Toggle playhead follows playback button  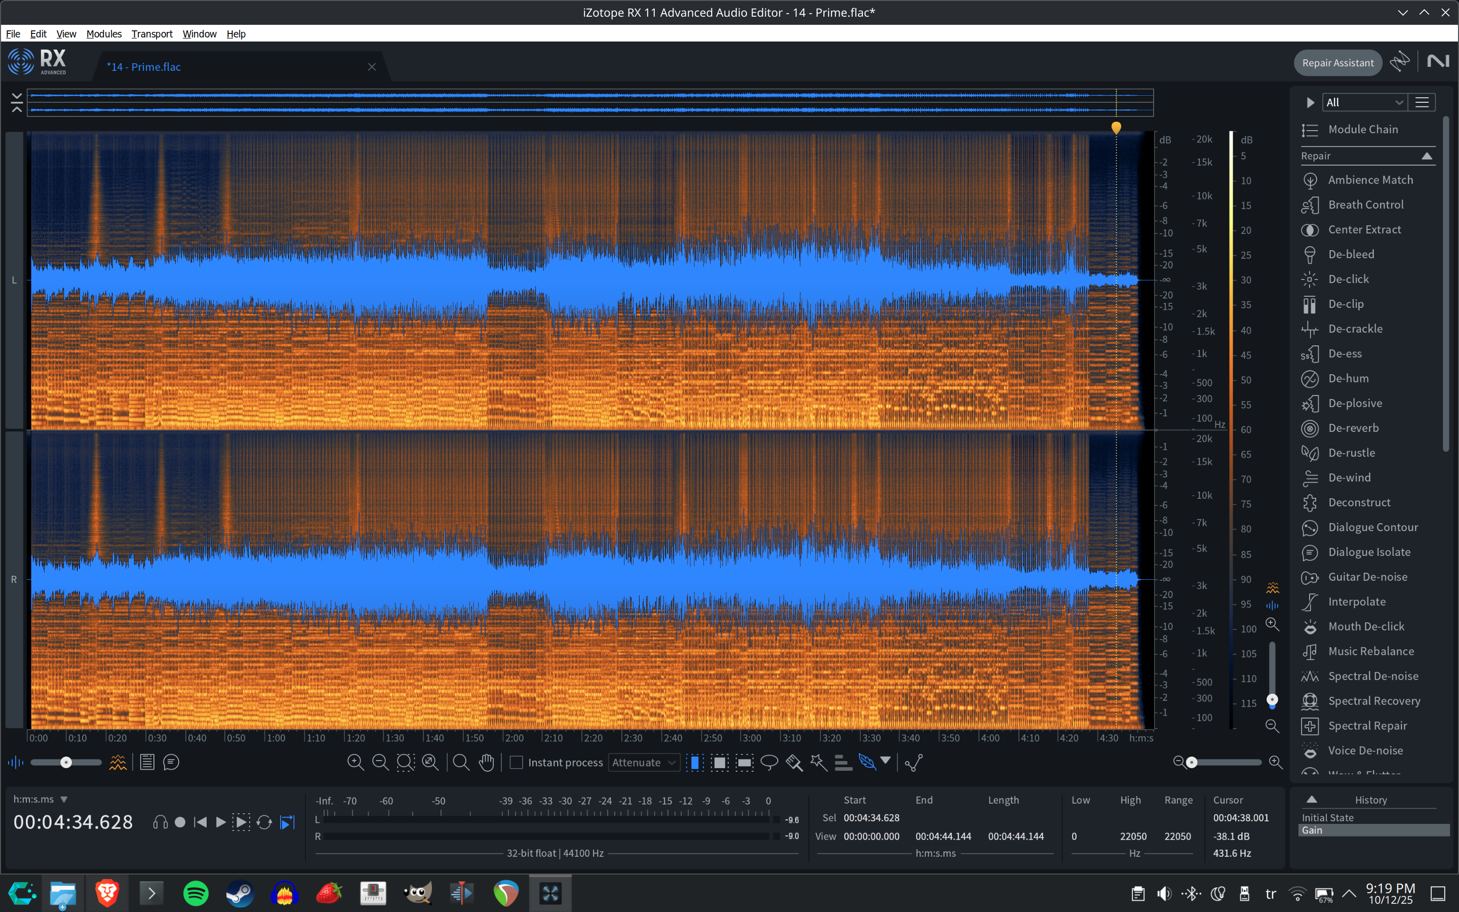[288, 822]
